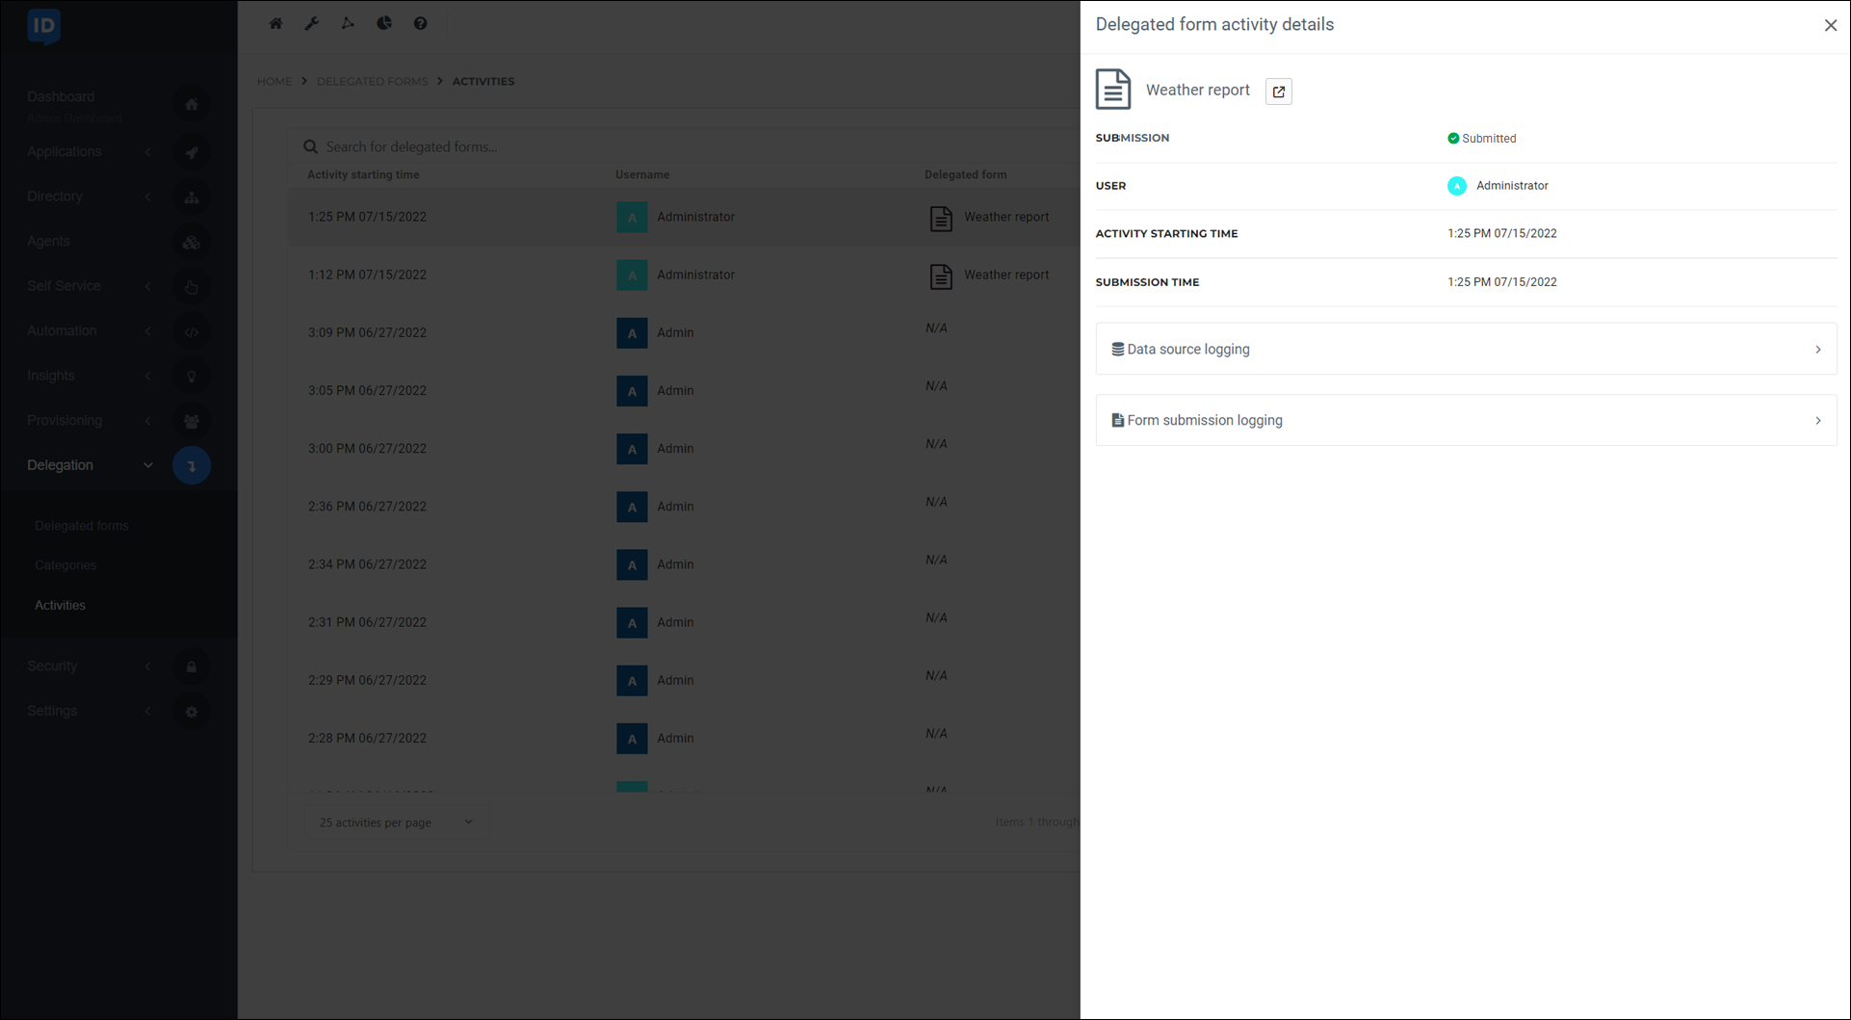Image resolution: width=1851 pixels, height=1020 pixels.
Task: Click the Security lock icon in sidebar
Action: pos(192,666)
